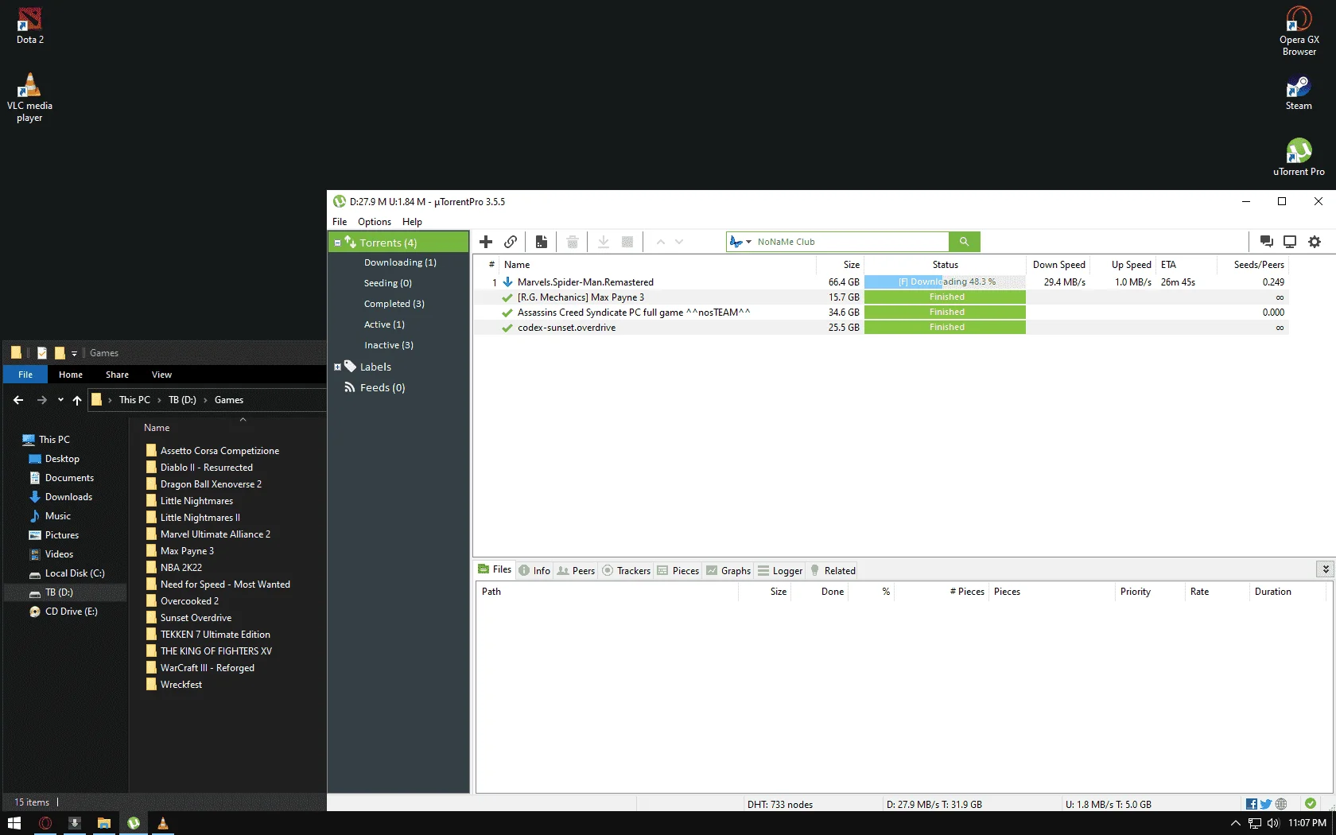Select the Assassins Creed Syndicate torrent row
Image resolution: width=1336 pixels, height=835 pixels.
click(x=880, y=313)
